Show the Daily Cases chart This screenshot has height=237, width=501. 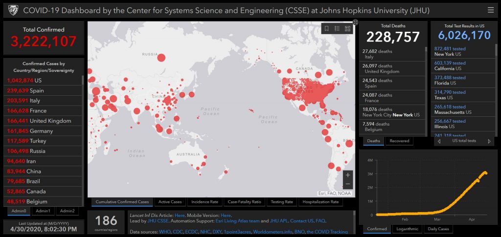[439, 229]
